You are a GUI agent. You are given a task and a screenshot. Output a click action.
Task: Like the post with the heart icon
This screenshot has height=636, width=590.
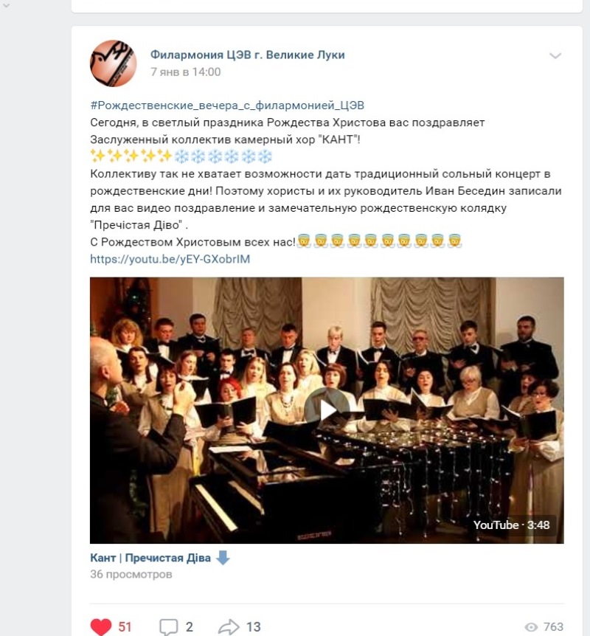click(100, 626)
